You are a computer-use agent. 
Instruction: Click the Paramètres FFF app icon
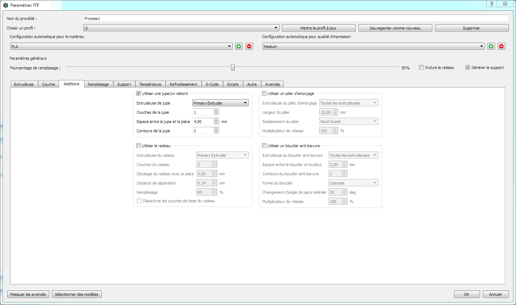point(6,5)
